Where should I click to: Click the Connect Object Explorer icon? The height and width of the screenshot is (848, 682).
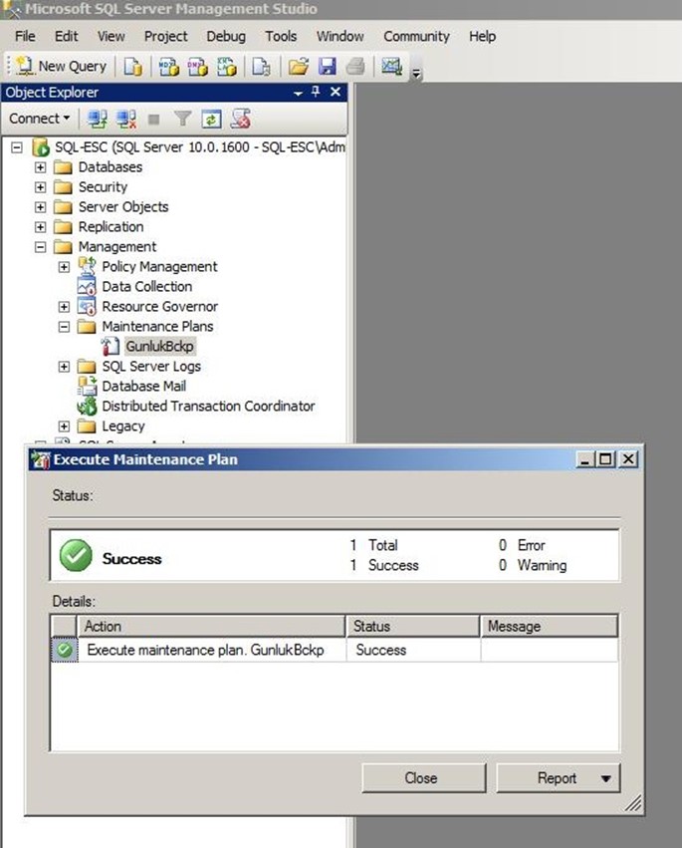pyautogui.click(x=98, y=119)
